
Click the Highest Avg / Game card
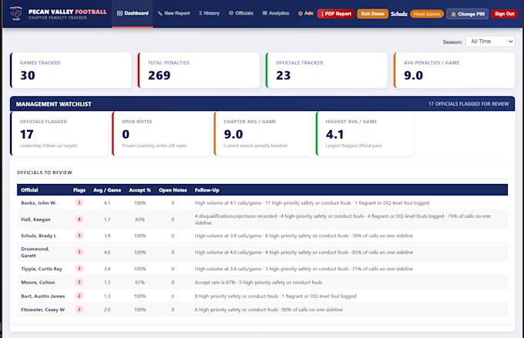(x=364, y=134)
